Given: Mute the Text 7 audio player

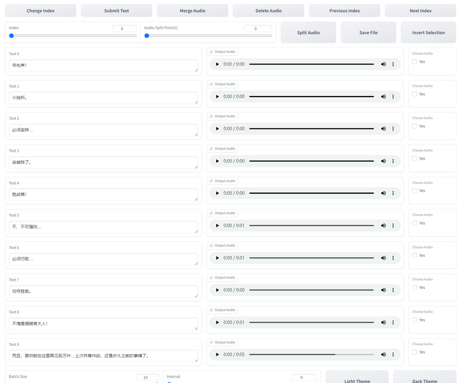Looking at the screenshot, I should point(383,290).
